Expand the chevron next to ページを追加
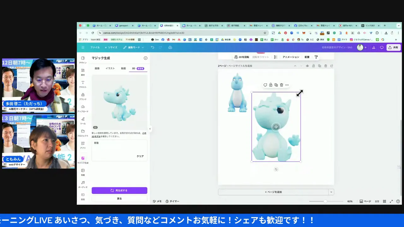The width and height of the screenshot is (404, 227). pos(331,192)
